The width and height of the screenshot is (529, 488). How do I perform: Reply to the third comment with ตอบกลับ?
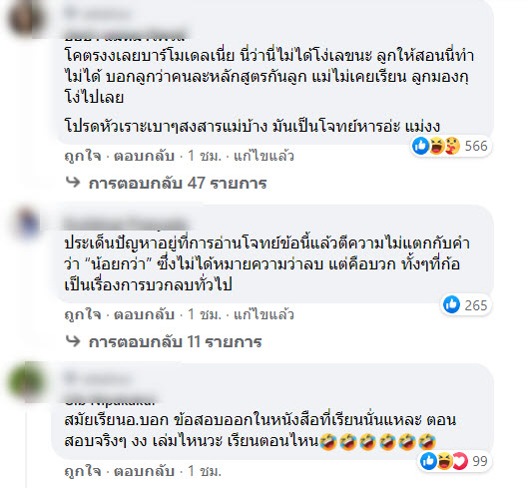[144, 471]
